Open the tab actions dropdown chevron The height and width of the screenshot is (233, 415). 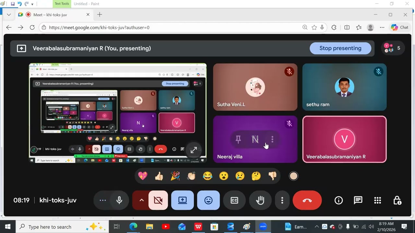coord(9,15)
